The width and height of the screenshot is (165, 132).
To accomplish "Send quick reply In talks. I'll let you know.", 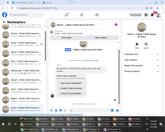I will (71, 88).
